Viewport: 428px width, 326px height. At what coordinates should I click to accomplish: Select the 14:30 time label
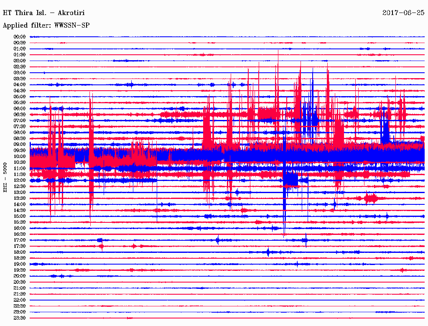(19, 211)
